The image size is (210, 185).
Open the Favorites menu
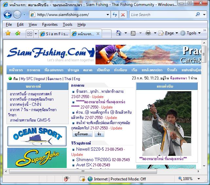coord(50,25)
